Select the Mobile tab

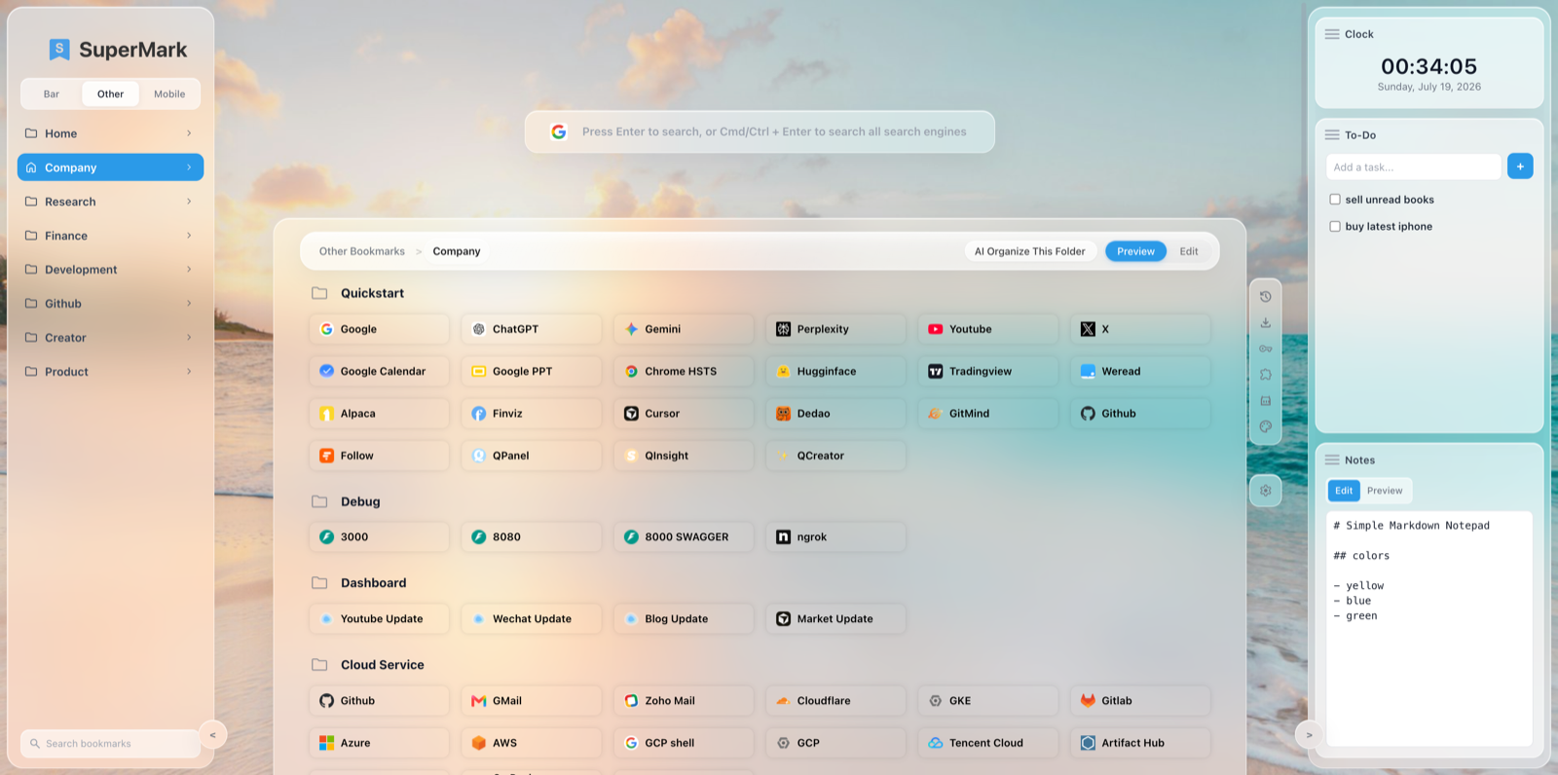coord(169,94)
